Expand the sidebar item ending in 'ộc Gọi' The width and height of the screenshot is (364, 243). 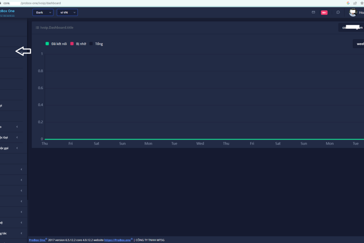pyautogui.click(x=12, y=138)
